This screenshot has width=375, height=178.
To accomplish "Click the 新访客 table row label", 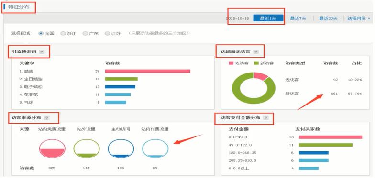I will click(292, 94).
